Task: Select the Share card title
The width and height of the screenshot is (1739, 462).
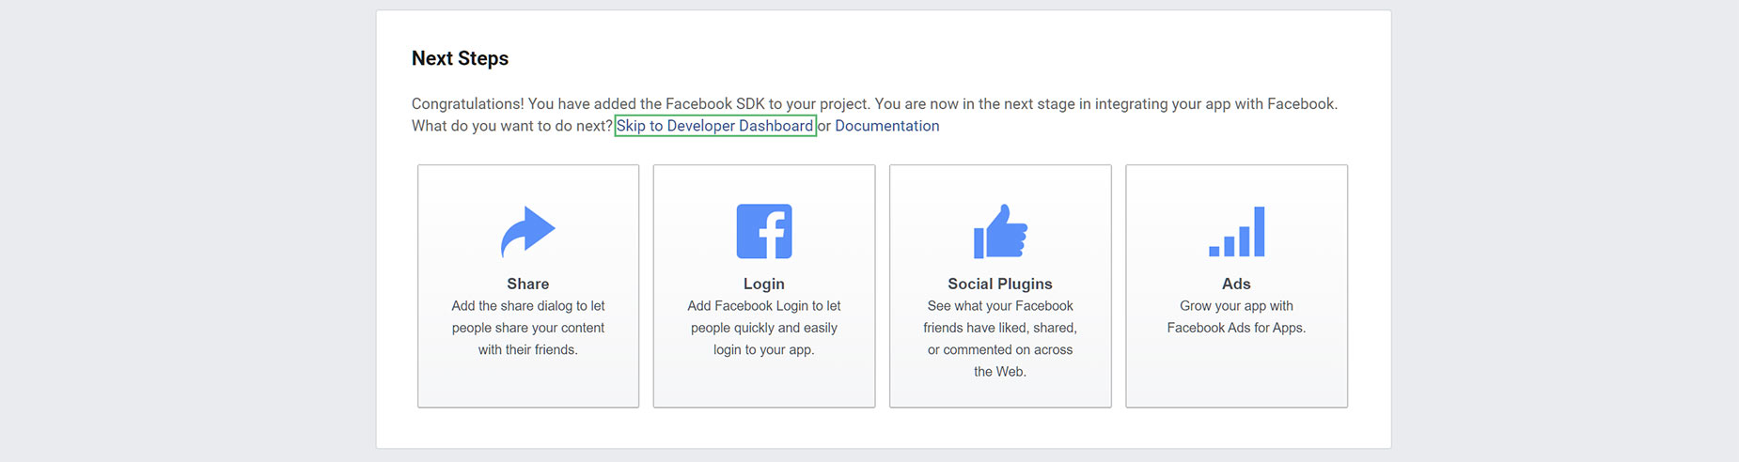Action: (x=528, y=284)
